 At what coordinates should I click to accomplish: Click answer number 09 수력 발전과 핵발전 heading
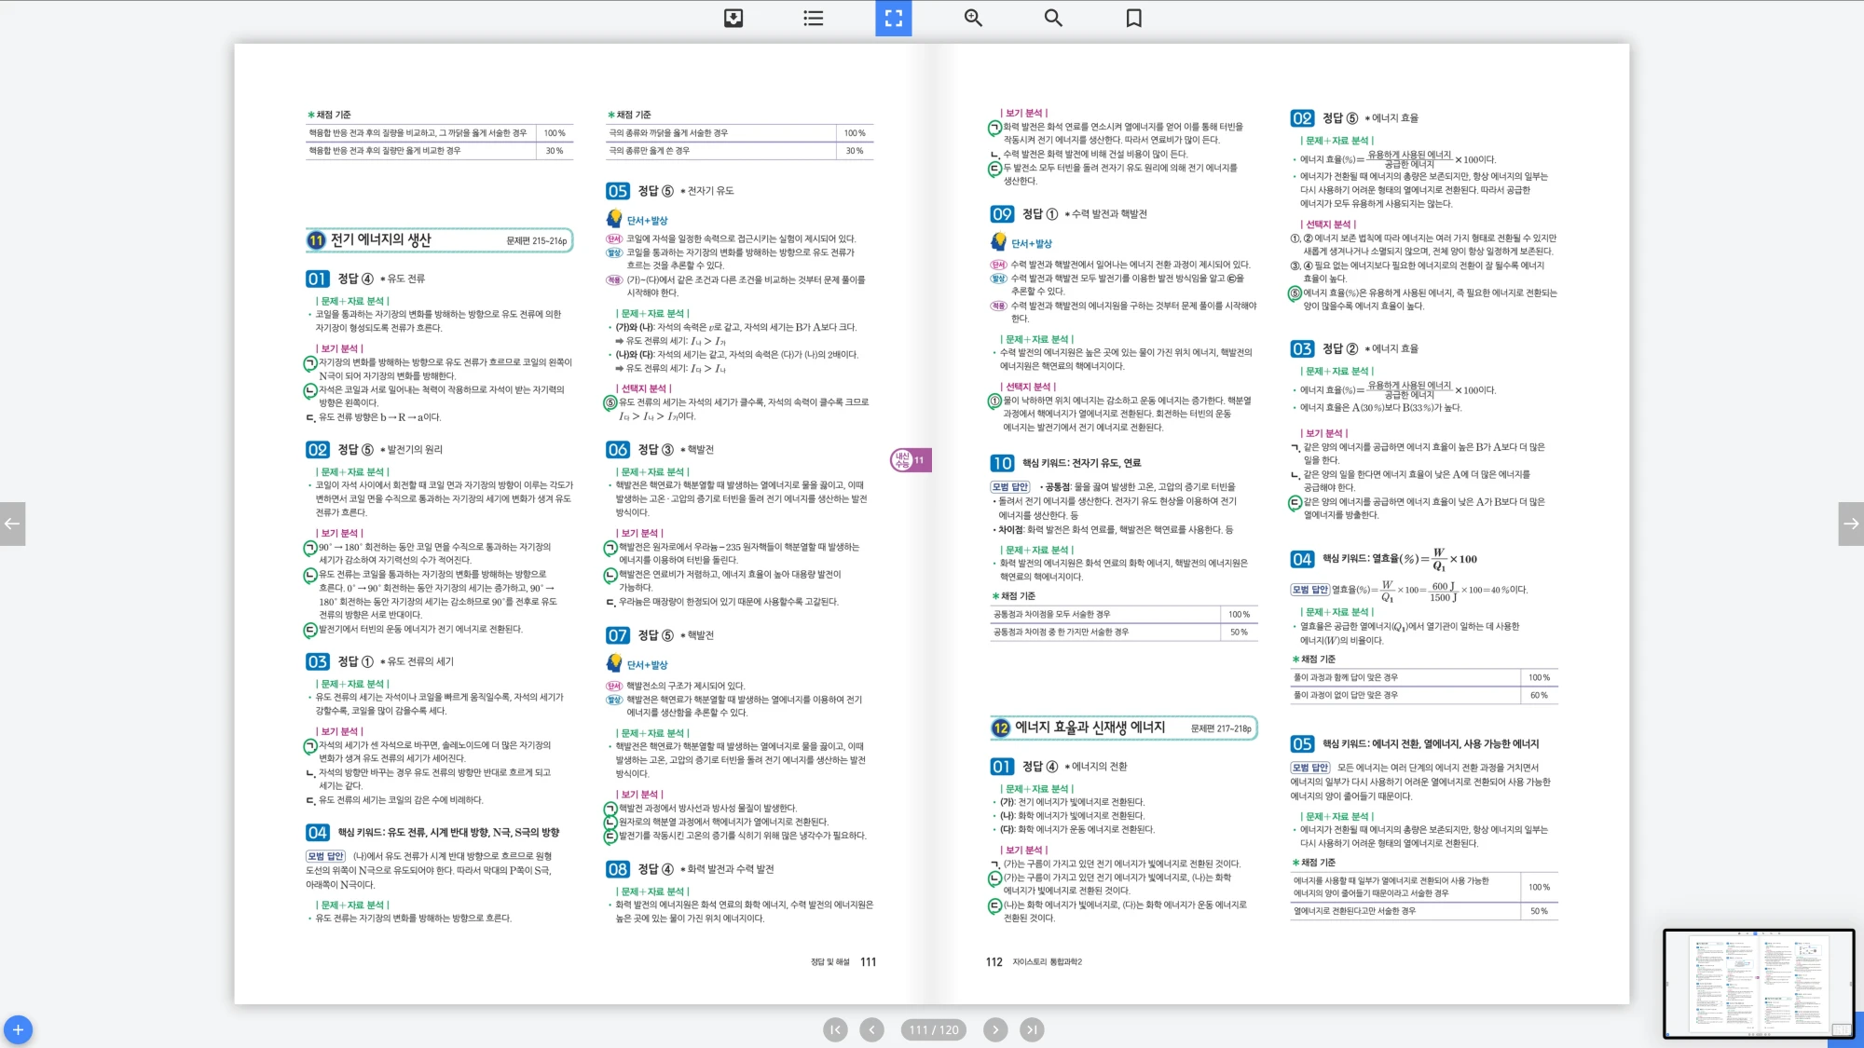click(1069, 214)
